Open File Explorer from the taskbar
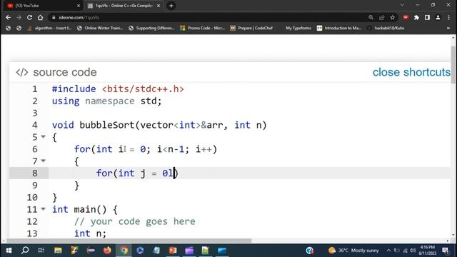Image resolution: width=457 pixels, height=257 pixels. (58, 251)
